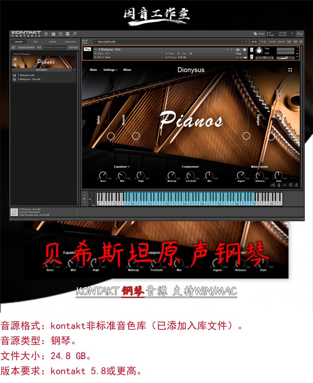This screenshot has height=383, width=313.
Task: Toggle the A-Z sort button
Action: pos(39,47)
